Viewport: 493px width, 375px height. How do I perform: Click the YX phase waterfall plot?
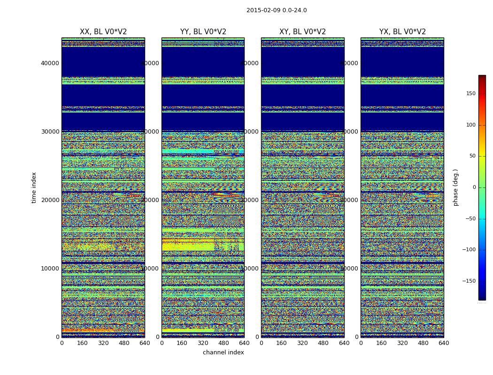pyautogui.click(x=402, y=187)
